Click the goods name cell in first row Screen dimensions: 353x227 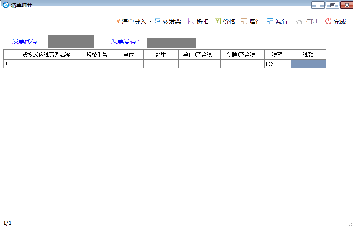(47, 64)
